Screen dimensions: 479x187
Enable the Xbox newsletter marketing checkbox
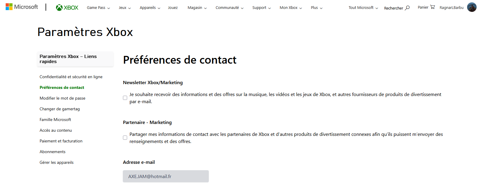pos(125,98)
